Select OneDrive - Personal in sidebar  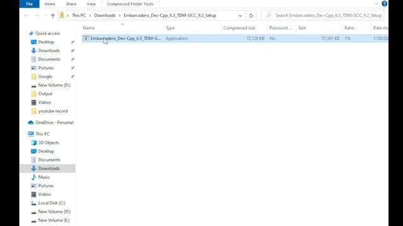pos(55,122)
